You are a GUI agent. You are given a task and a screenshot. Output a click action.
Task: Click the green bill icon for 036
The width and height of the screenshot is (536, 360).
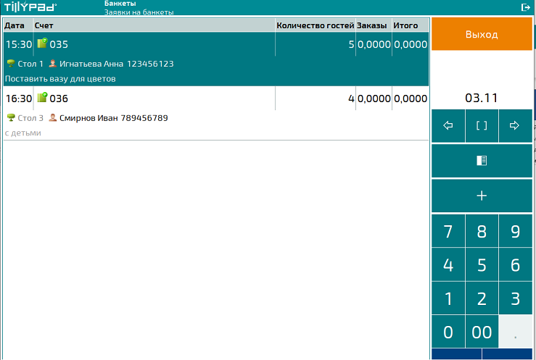coord(42,99)
